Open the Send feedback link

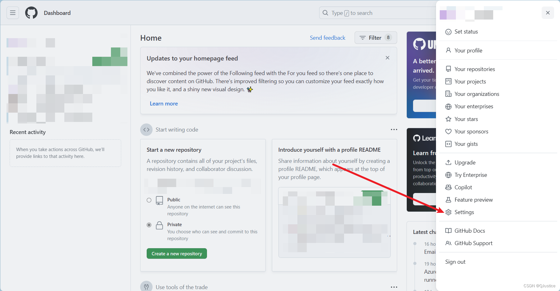[327, 38]
